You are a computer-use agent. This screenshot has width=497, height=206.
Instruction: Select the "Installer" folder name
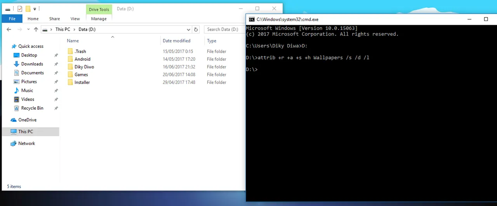[x=82, y=82]
